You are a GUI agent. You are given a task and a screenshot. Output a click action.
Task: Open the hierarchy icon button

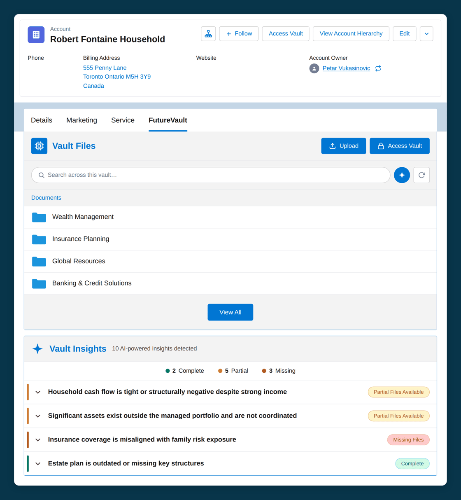[x=208, y=34]
